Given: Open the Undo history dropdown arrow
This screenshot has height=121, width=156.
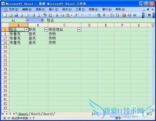Looking at the screenshot, I should tap(86, 15).
